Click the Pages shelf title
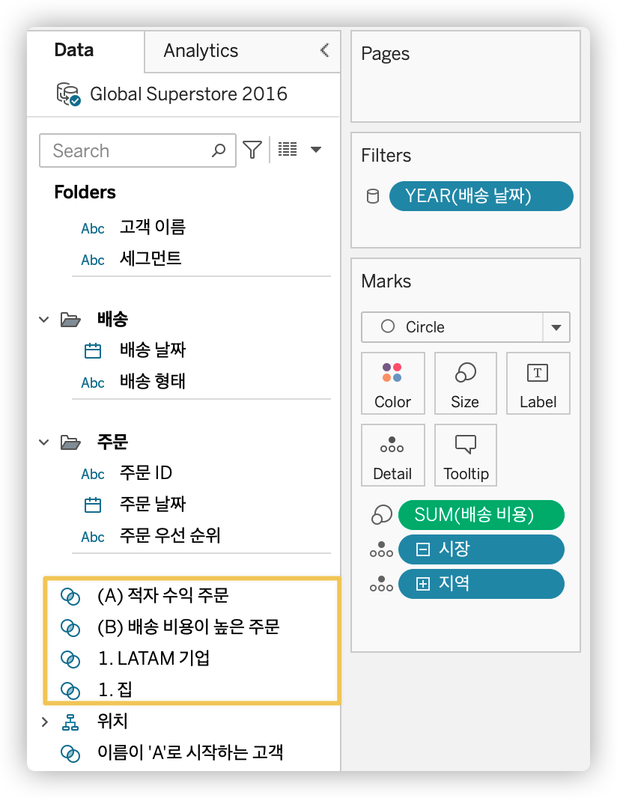The width and height of the screenshot is (617, 798). pyautogui.click(x=386, y=53)
